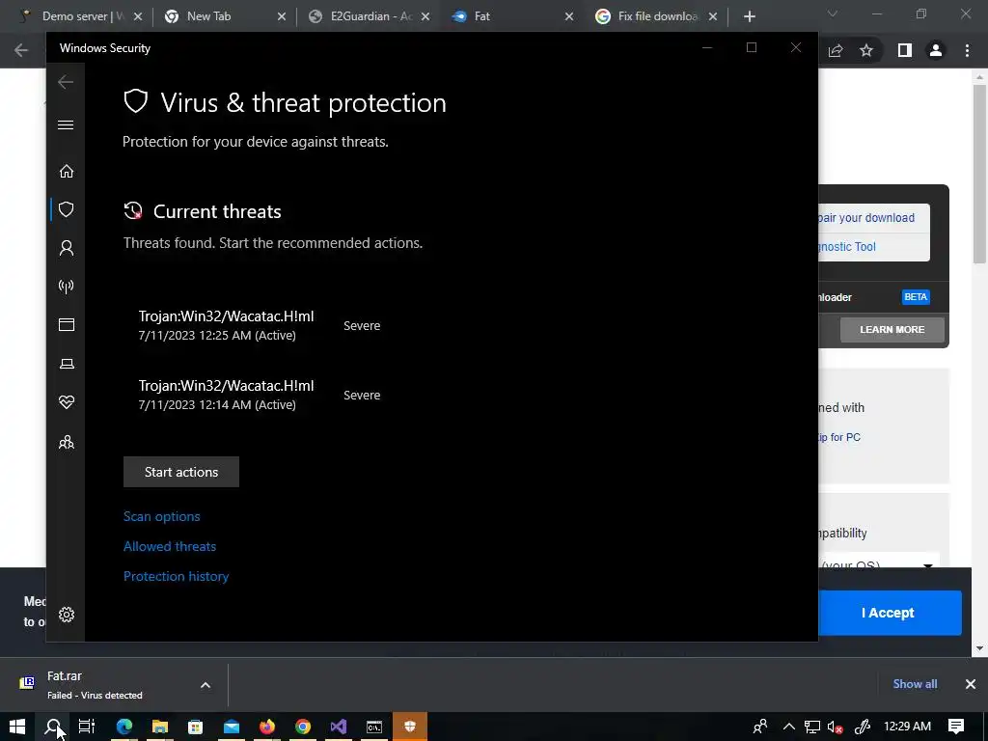The width and height of the screenshot is (988, 741).
Task: Open Family options icon
Action: tap(67, 442)
